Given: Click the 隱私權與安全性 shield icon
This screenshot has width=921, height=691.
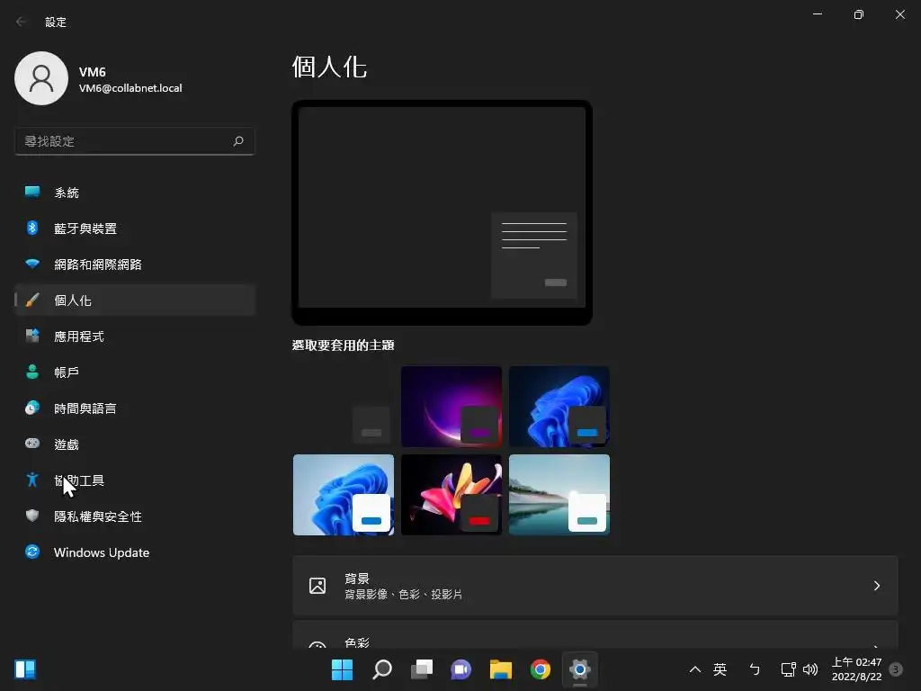Looking at the screenshot, I should 32,516.
